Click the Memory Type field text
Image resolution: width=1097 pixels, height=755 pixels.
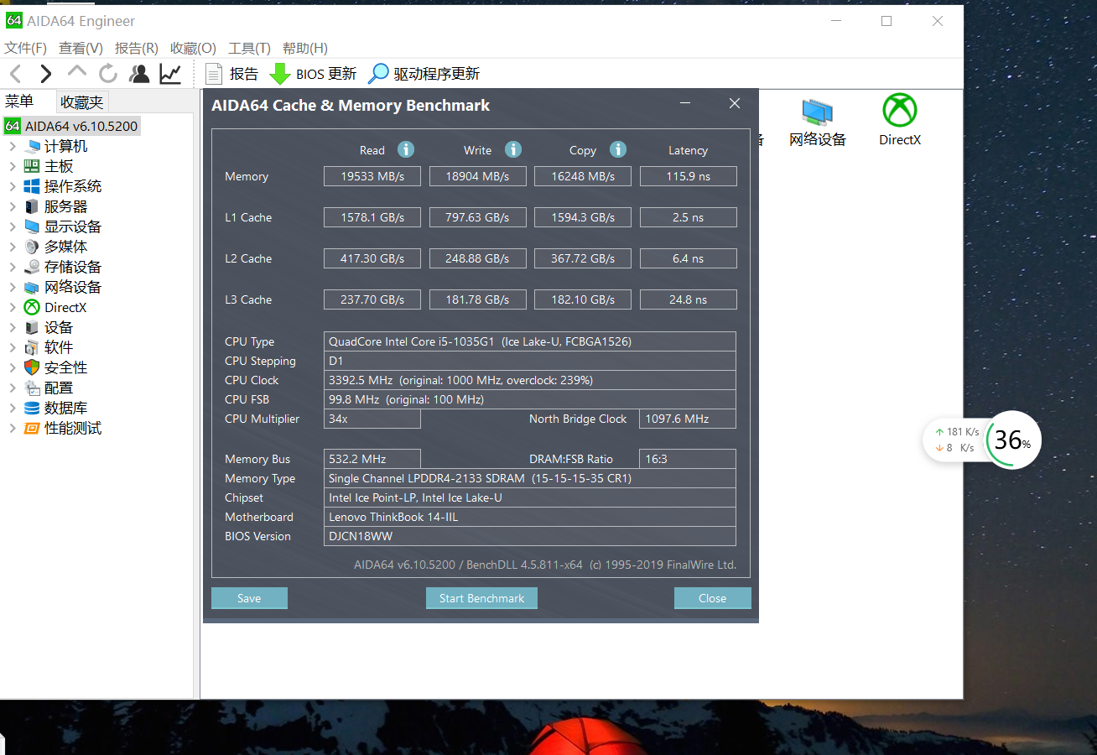tap(529, 478)
